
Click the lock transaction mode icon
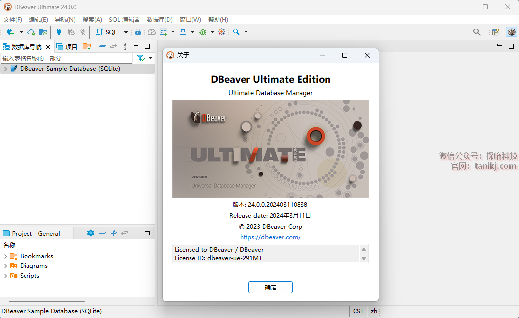[138, 32]
